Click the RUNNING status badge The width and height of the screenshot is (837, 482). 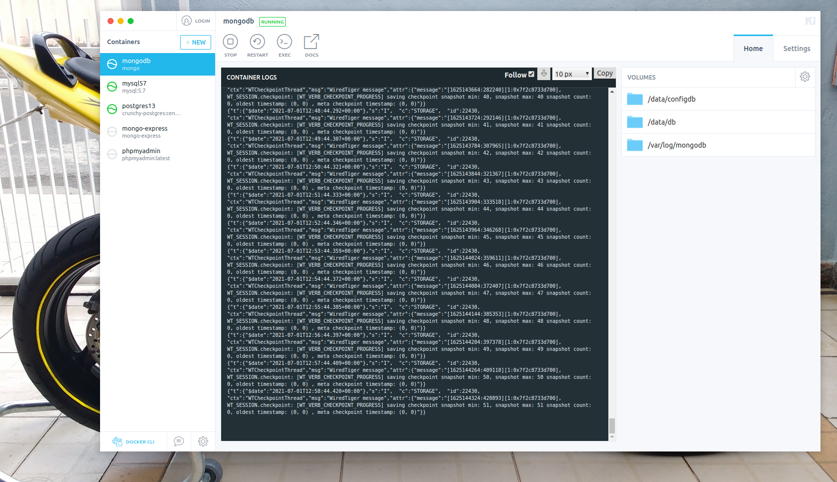272,22
